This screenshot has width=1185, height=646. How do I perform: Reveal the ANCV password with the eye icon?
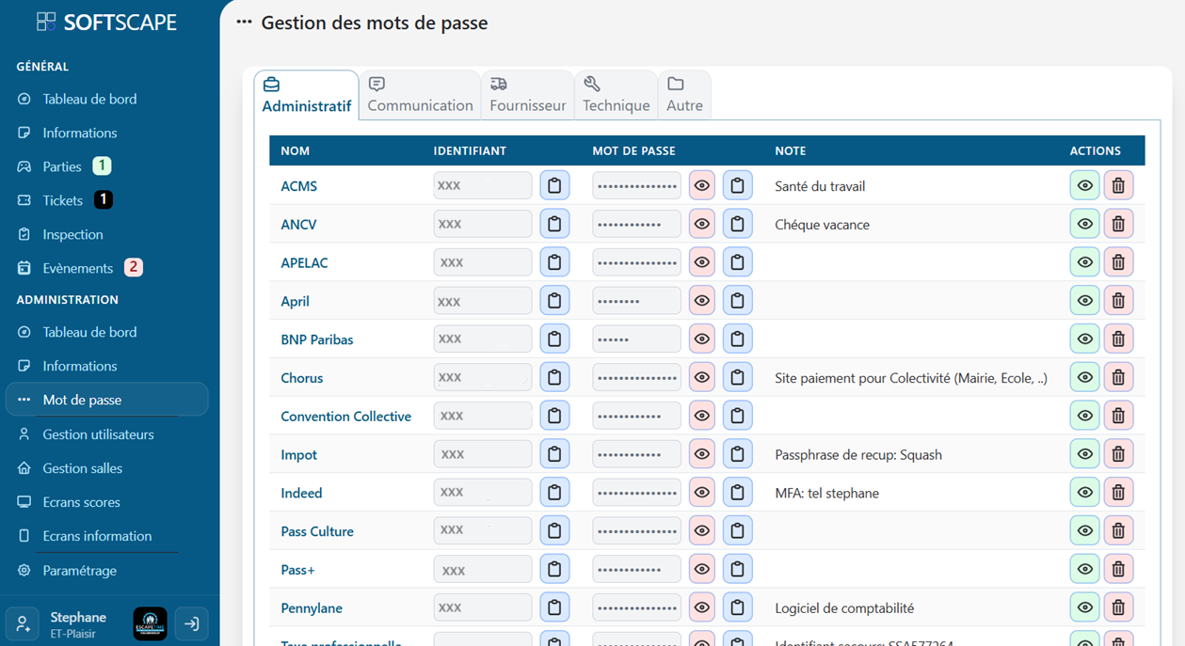701,223
